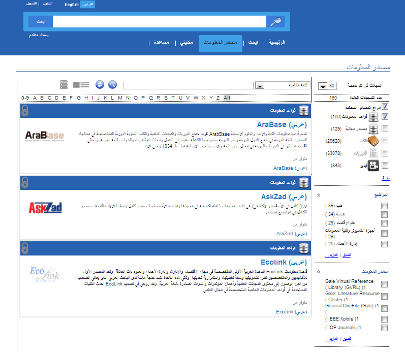Open the AraBase title link
Screen dimensions: 405x352
(x=282, y=125)
